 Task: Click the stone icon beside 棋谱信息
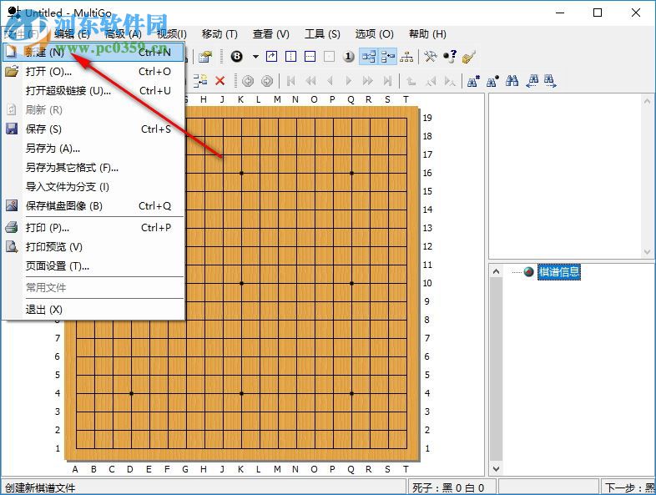point(529,272)
